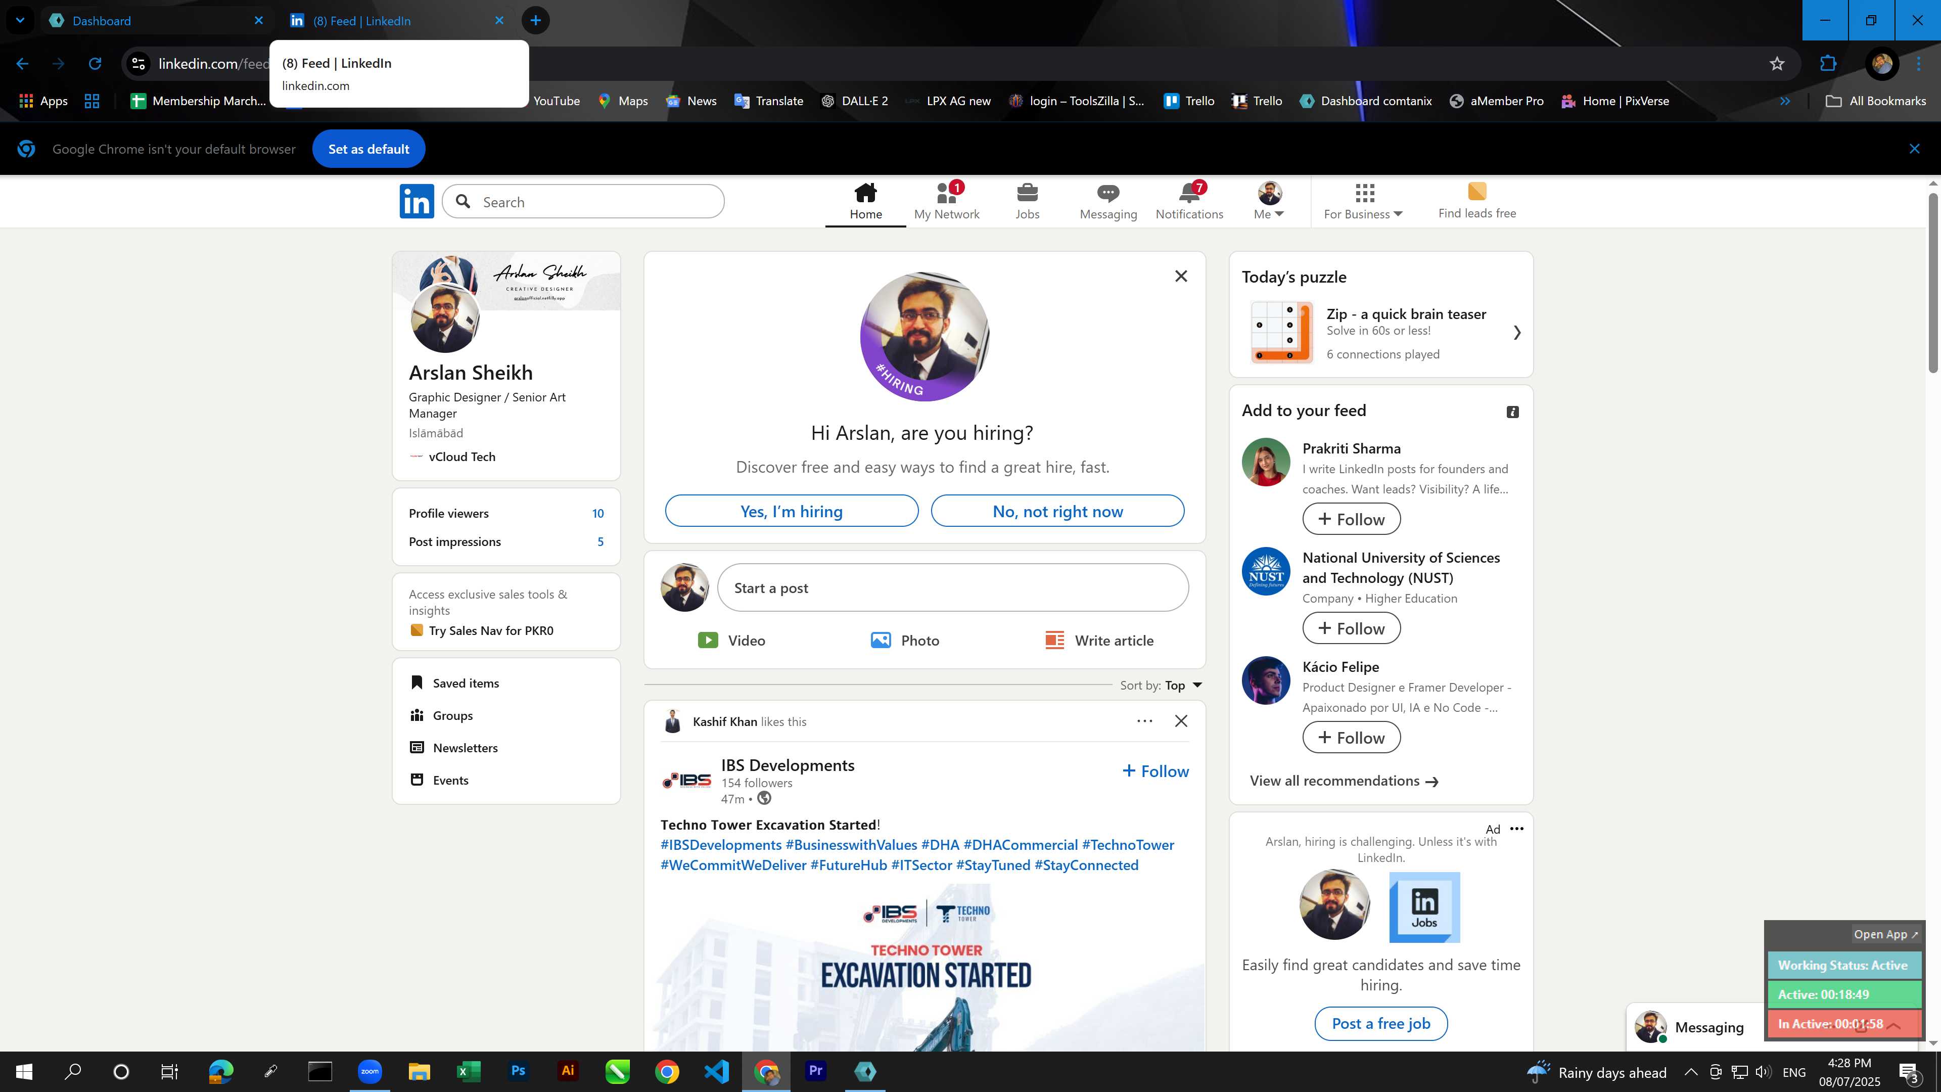The height and width of the screenshot is (1092, 1941).
Task: Open Chrome three-dot menu
Action: tap(1918, 63)
